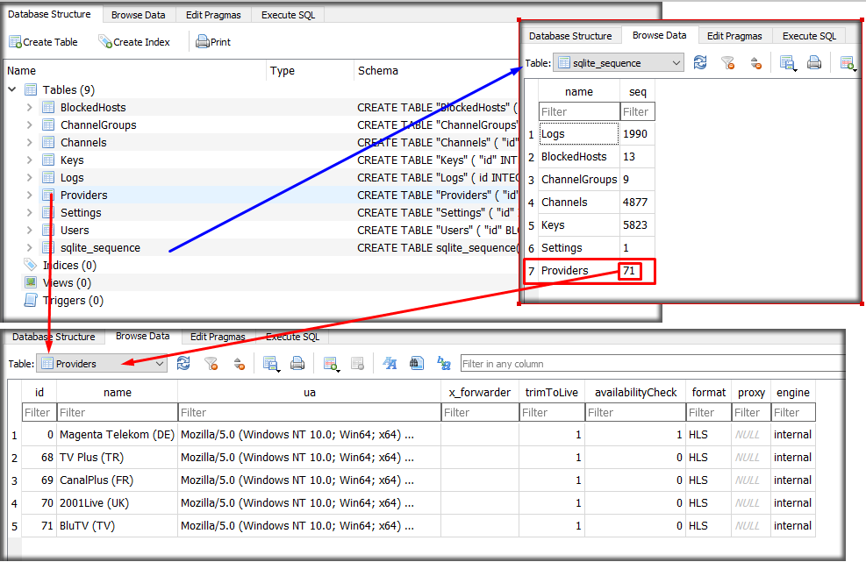Image resolution: width=866 pixels, height=562 pixels.
Task: Select the 'BluTV (TV)' name cell
Action: click(117, 526)
